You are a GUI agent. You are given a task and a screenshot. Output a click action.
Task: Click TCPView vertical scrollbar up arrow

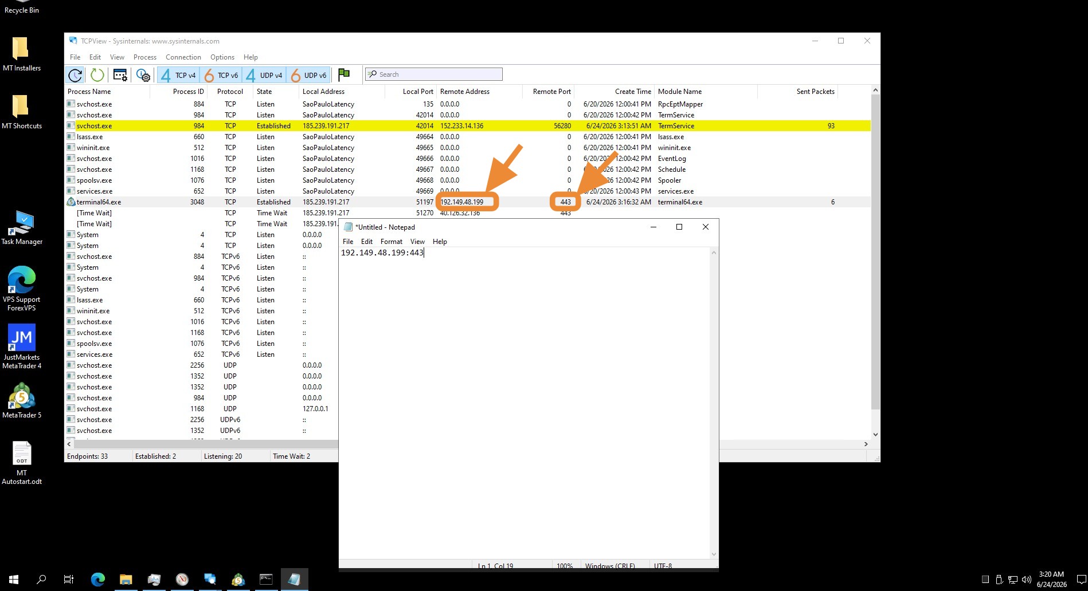coord(875,90)
